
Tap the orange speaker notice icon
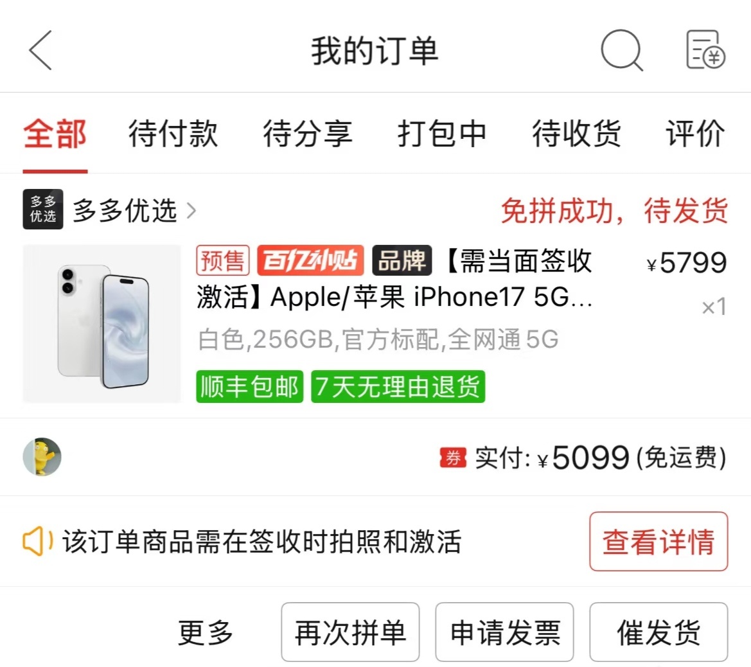click(38, 541)
